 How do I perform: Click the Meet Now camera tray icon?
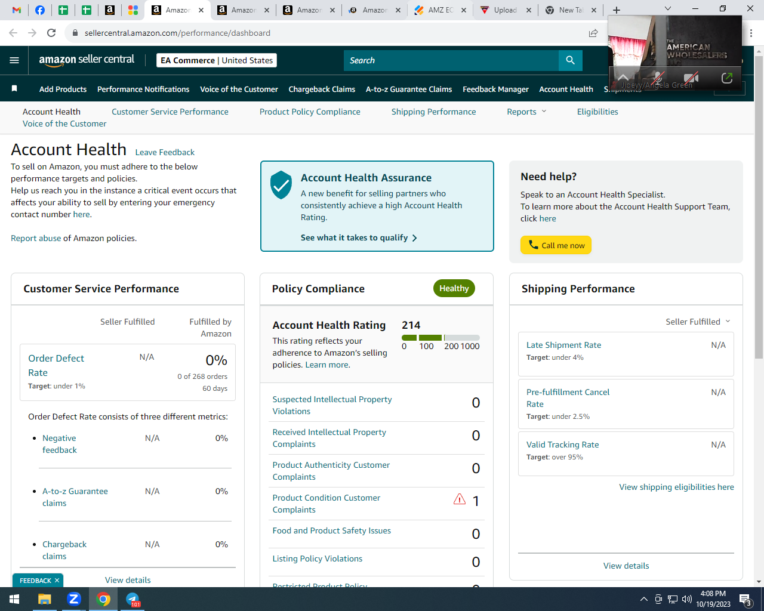(x=658, y=599)
